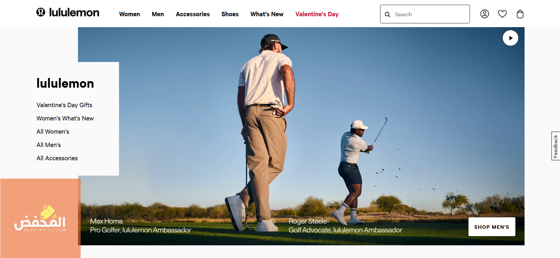Screen dimensions: 560x258
Task: Click the SHOP MEN'S button
Action: click(492, 227)
